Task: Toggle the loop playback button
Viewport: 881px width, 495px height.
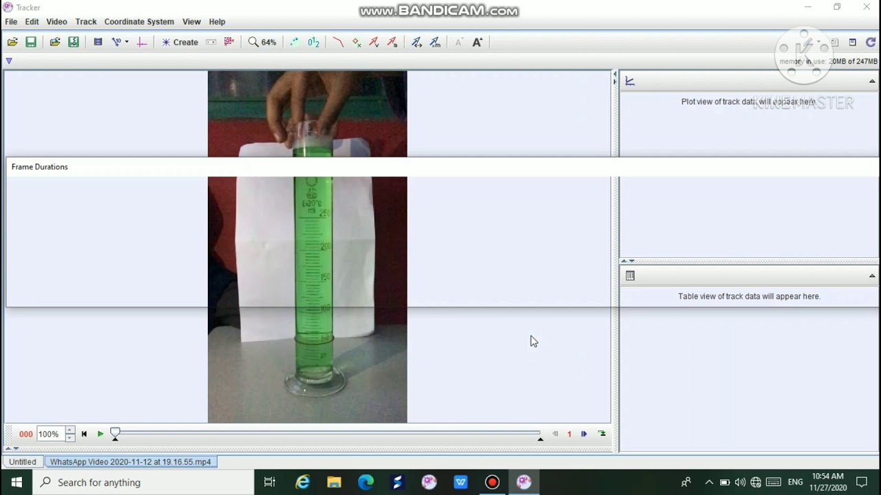Action: click(602, 434)
